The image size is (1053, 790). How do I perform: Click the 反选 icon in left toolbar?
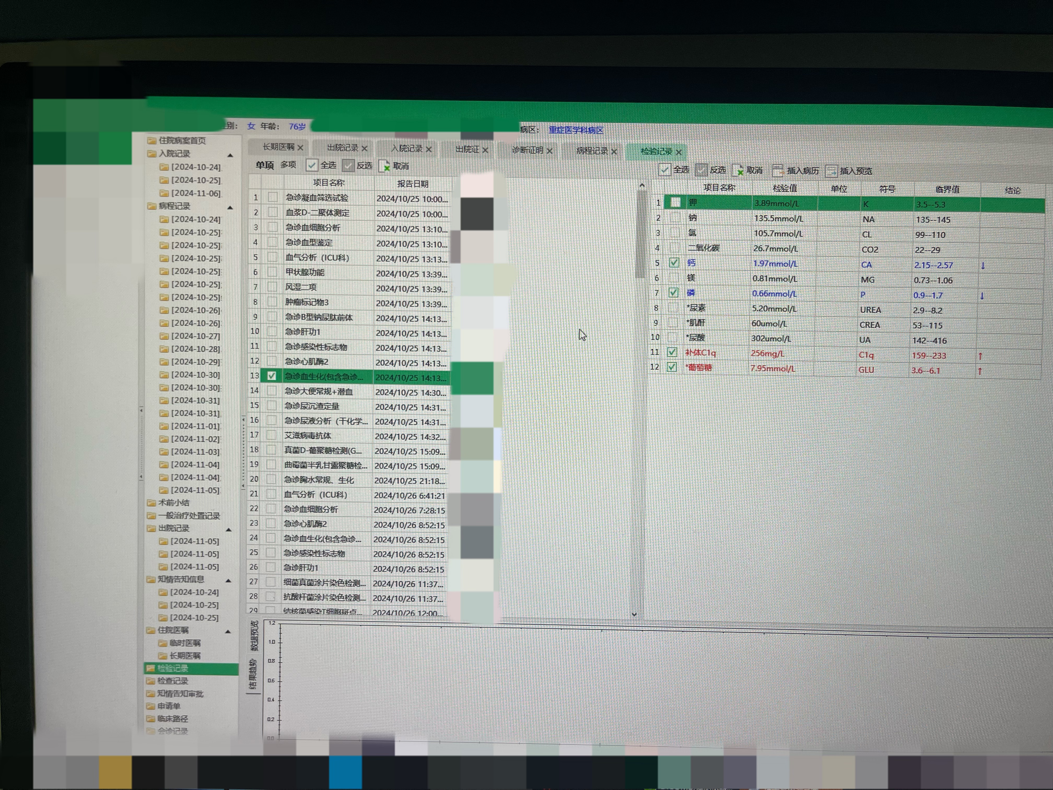(x=348, y=165)
